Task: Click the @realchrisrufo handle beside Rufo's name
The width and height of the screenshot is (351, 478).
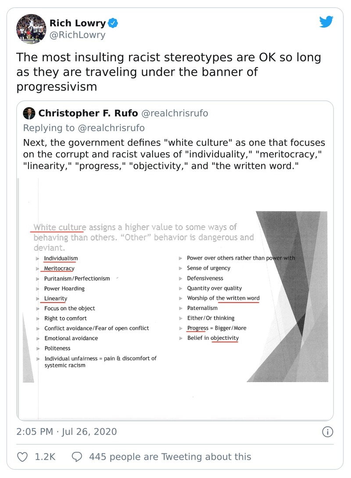Action: point(174,113)
